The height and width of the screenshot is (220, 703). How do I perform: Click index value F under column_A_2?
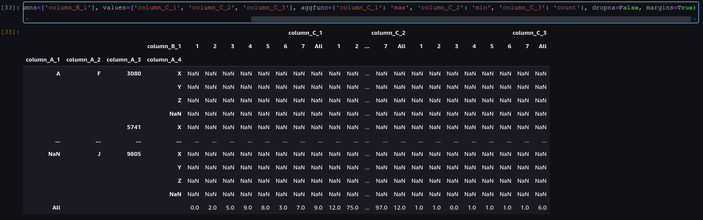point(99,73)
